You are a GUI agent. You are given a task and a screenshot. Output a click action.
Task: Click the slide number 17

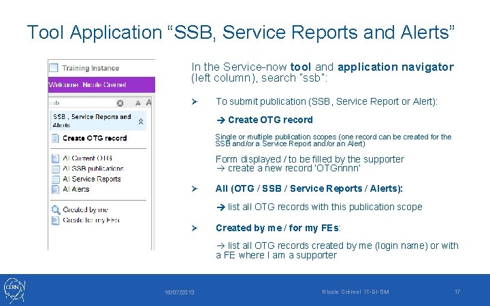point(457,292)
